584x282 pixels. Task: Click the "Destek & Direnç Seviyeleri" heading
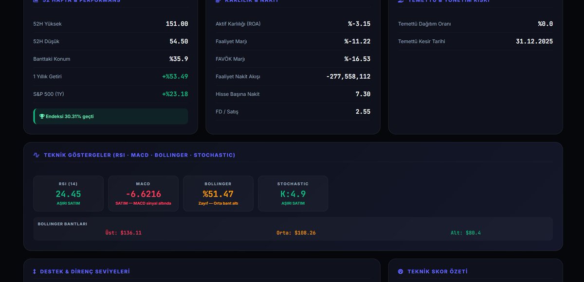tap(85, 272)
